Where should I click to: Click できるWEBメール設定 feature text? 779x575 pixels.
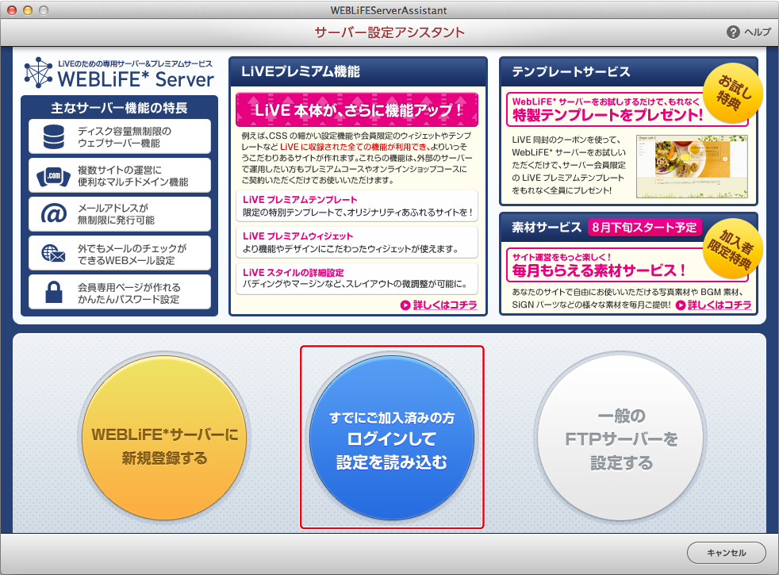tap(126, 261)
